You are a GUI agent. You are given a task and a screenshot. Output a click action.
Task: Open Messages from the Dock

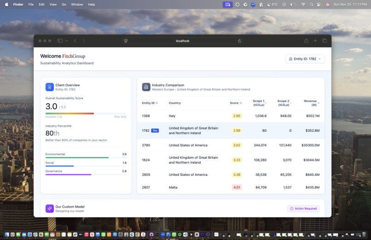(x=18, y=234)
